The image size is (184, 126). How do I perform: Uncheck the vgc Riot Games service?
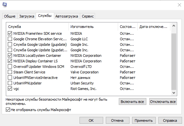pyautogui.click(x=10, y=89)
